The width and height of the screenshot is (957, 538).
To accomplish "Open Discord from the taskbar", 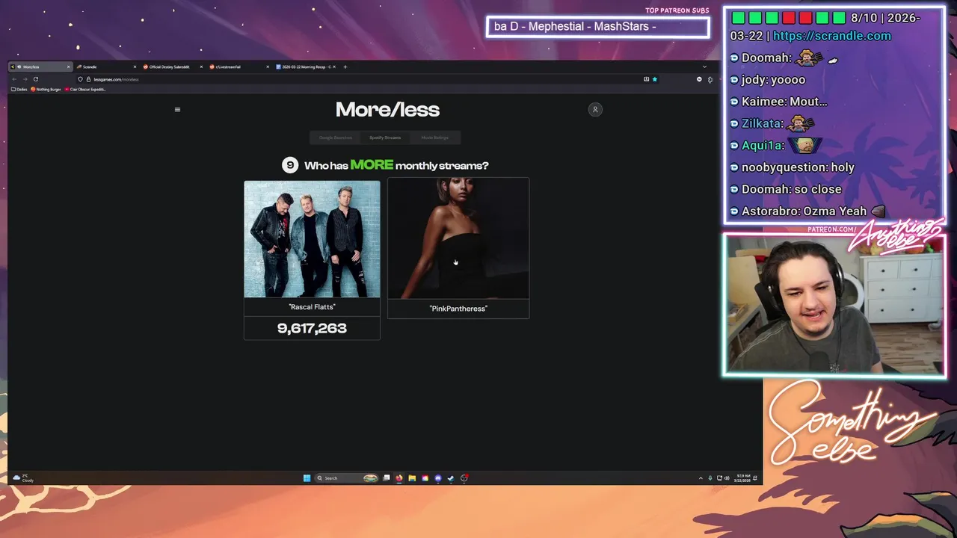I will 438,478.
